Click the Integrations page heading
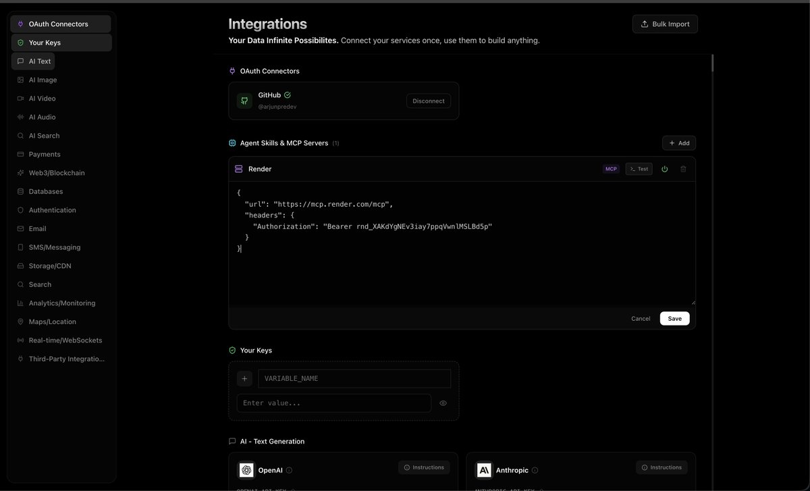Screen dimensions: 810x491 point(268,24)
